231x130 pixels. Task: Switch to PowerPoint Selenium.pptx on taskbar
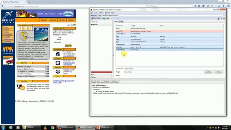[x=105, y=127]
